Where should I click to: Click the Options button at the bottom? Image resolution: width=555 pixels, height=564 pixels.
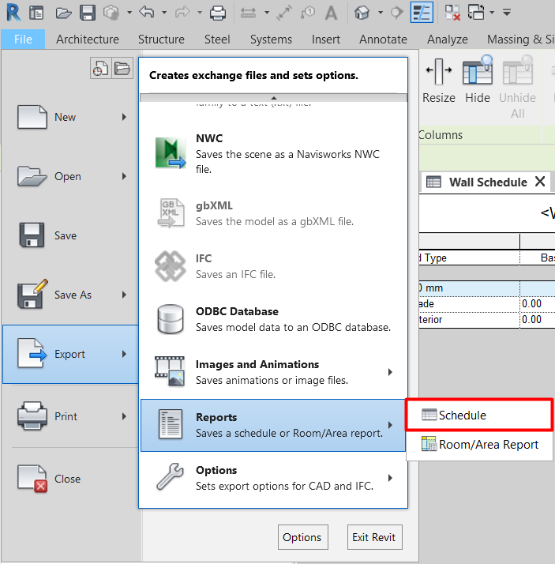[302, 537]
